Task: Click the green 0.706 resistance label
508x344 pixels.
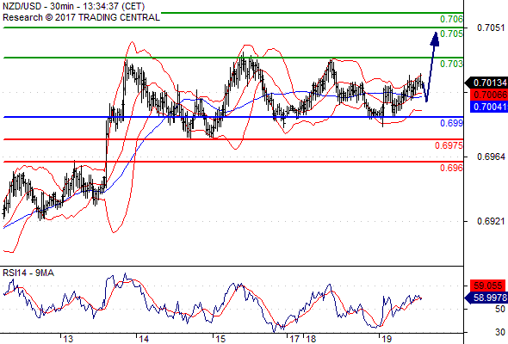Action: click(x=451, y=19)
